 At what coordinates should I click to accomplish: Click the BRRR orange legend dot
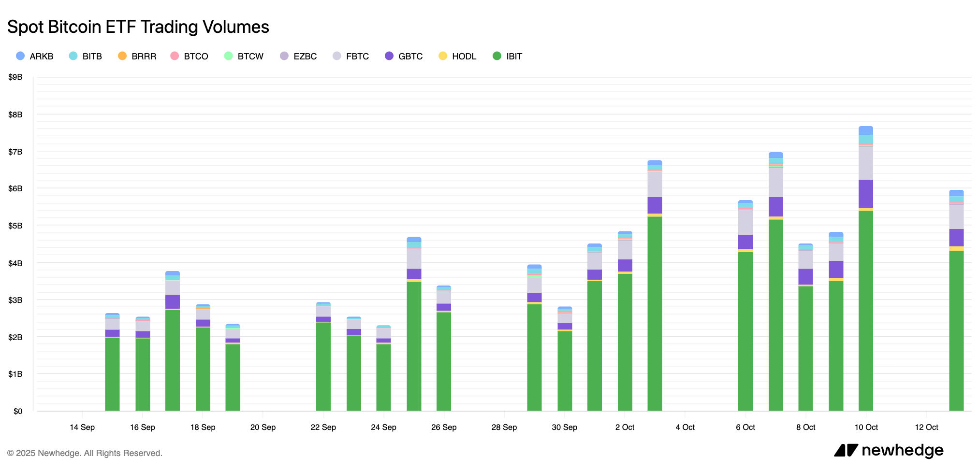coord(123,56)
